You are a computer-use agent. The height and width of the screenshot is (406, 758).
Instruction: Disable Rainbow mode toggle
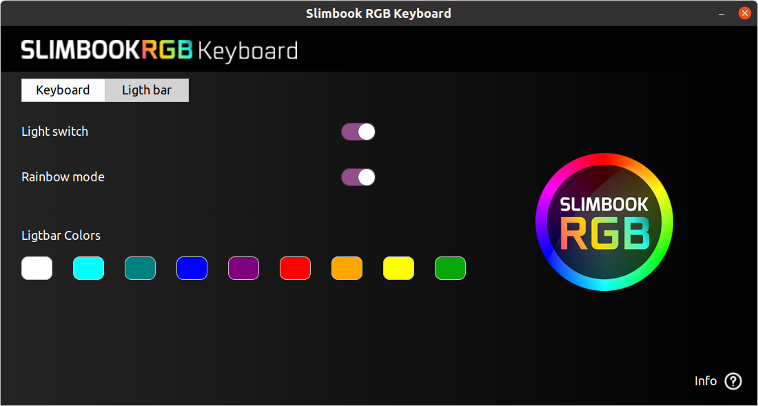(x=358, y=177)
